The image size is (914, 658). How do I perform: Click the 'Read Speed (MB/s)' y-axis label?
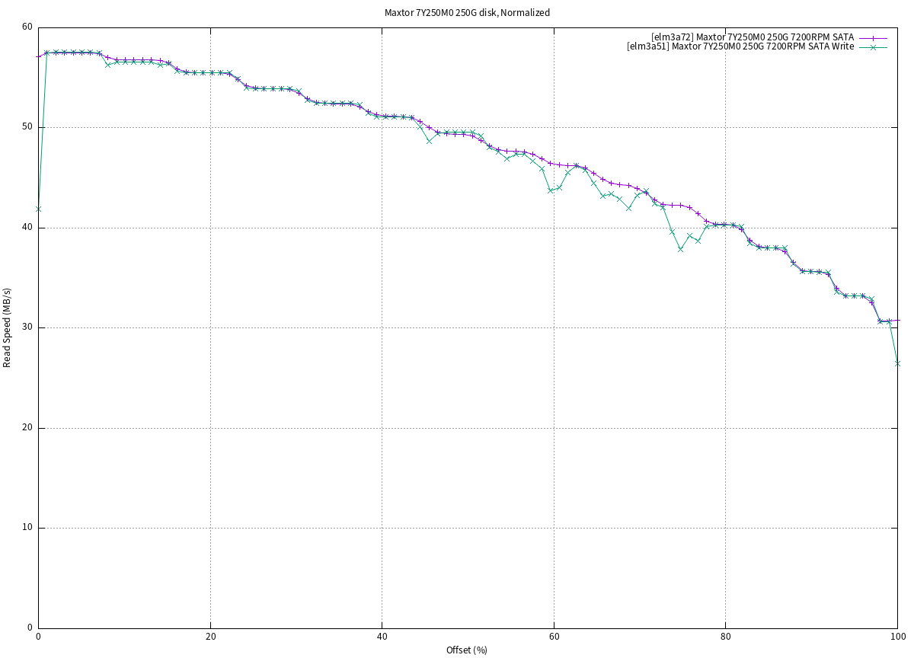pos(8,327)
